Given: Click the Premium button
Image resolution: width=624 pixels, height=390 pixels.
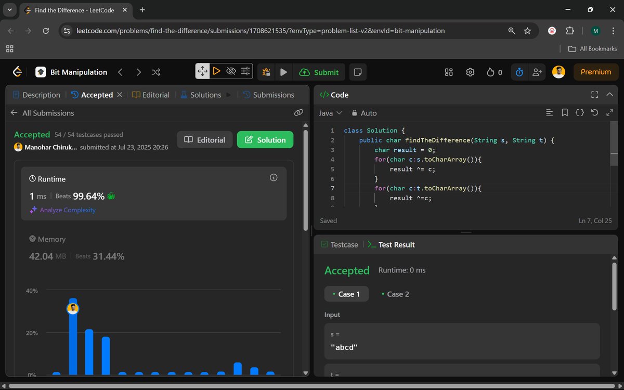Looking at the screenshot, I should pos(596,72).
